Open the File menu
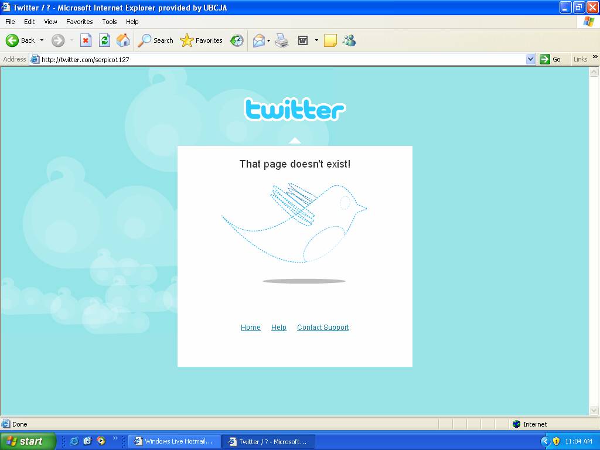This screenshot has width=600, height=450. [10, 22]
